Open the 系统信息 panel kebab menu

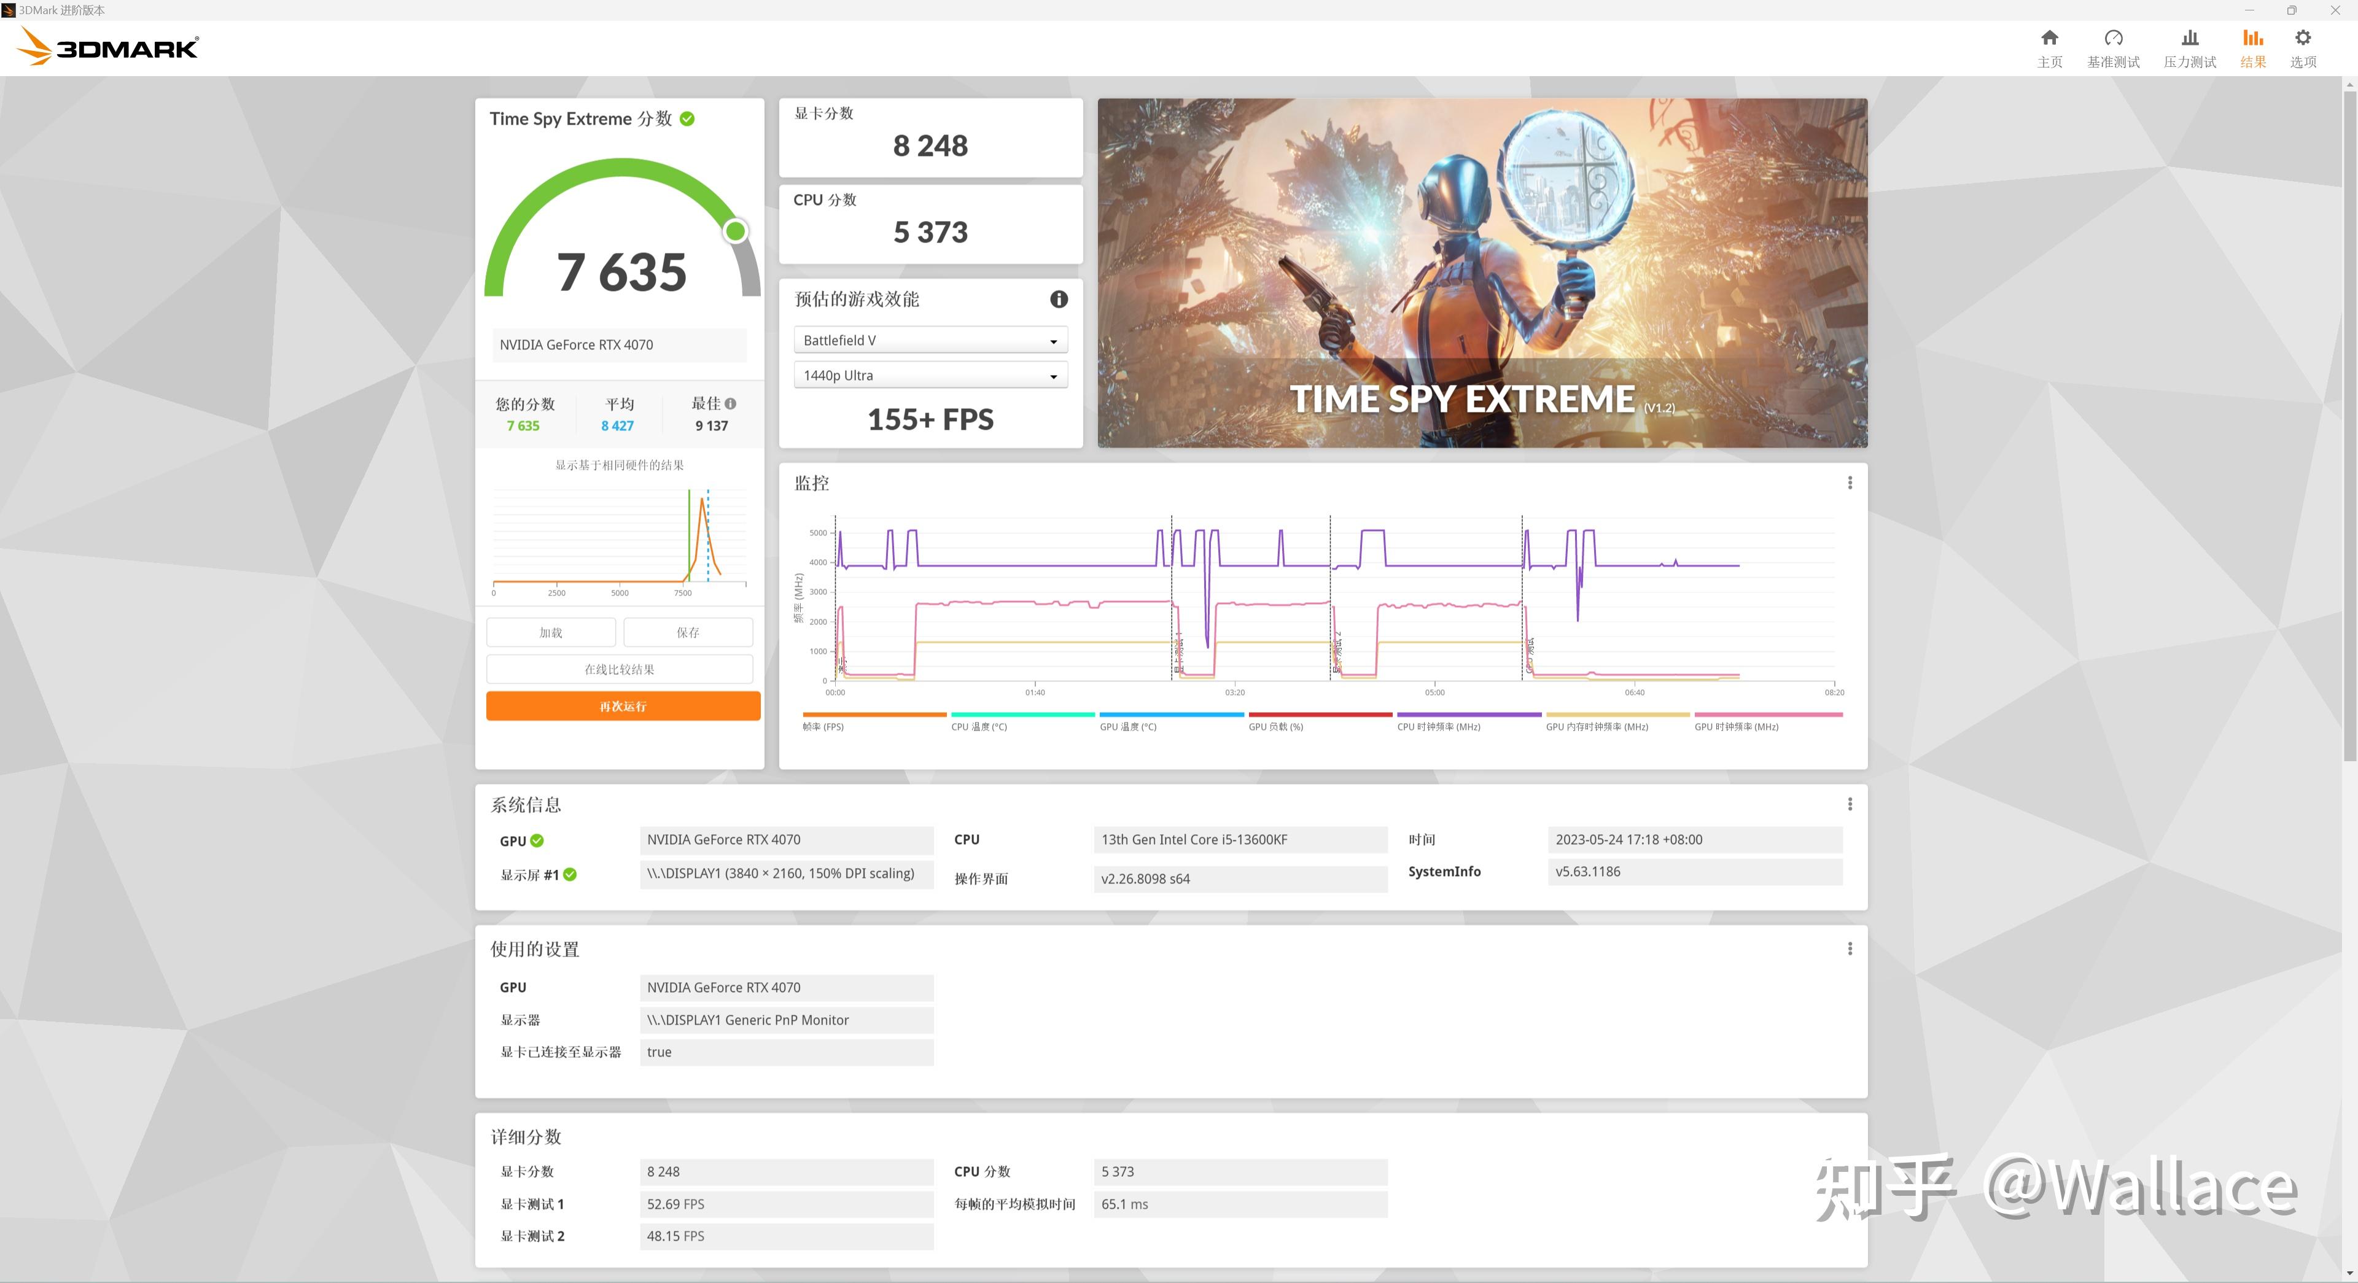click(x=1850, y=804)
